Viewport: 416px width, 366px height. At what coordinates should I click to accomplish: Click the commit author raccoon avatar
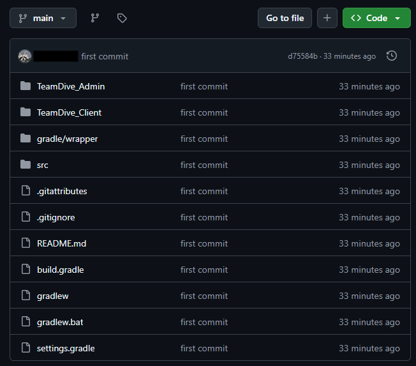click(25, 56)
